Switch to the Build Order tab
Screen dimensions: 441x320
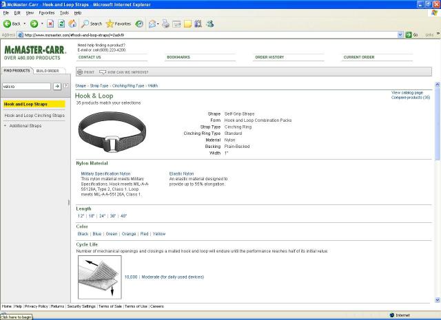[48, 70]
